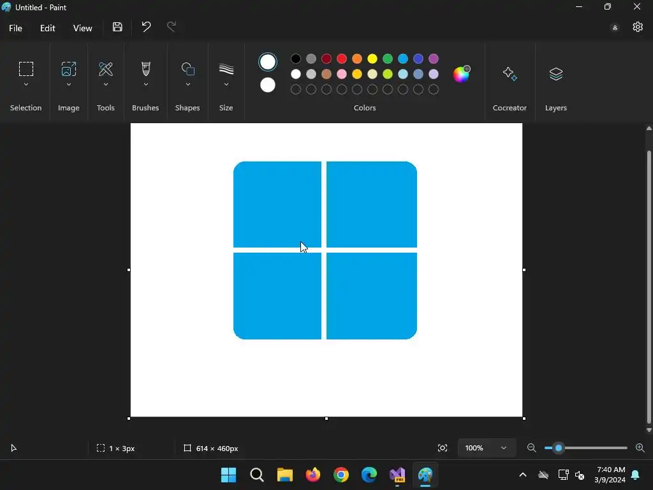Open File Explorer from taskbar
The height and width of the screenshot is (490, 653).
coord(285,475)
